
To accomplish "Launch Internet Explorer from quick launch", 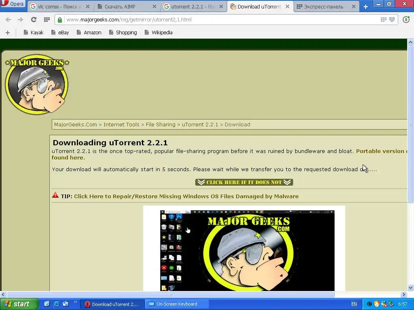I will coord(56,304).
